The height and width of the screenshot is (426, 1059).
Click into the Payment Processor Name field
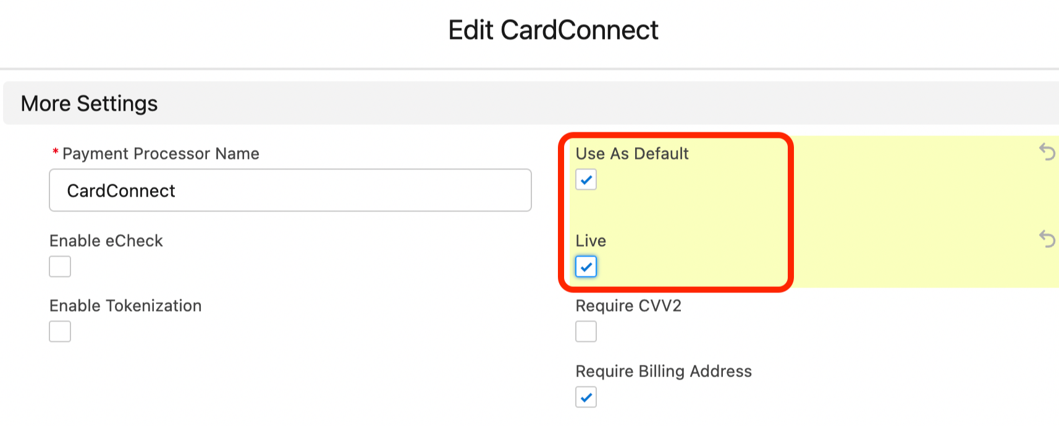(290, 190)
